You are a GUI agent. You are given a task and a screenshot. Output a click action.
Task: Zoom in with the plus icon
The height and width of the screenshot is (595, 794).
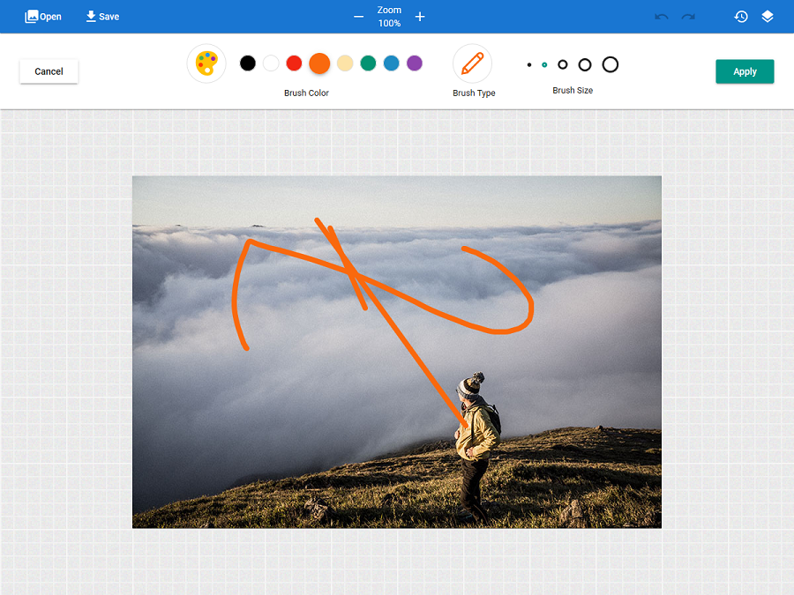(420, 17)
